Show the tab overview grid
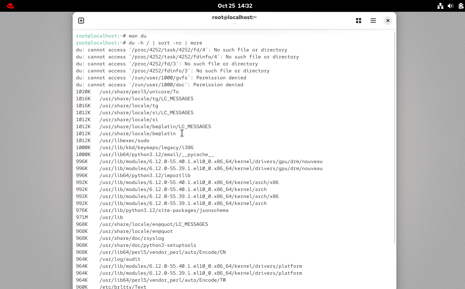 tap(359, 21)
